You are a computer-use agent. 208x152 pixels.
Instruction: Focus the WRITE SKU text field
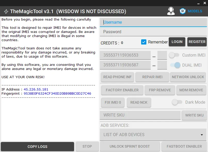pos(140,115)
